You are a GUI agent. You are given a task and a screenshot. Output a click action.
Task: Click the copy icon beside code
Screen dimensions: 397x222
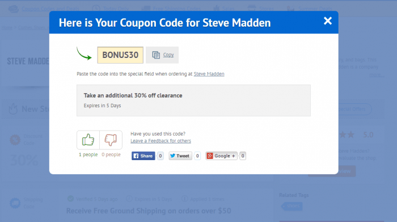click(x=156, y=55)
